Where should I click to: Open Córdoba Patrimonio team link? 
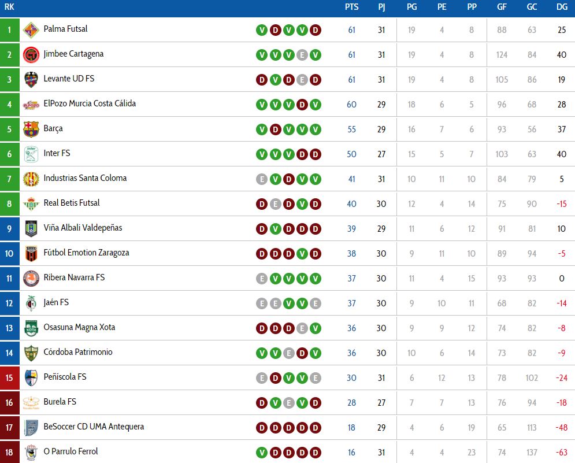coord(78,352)
